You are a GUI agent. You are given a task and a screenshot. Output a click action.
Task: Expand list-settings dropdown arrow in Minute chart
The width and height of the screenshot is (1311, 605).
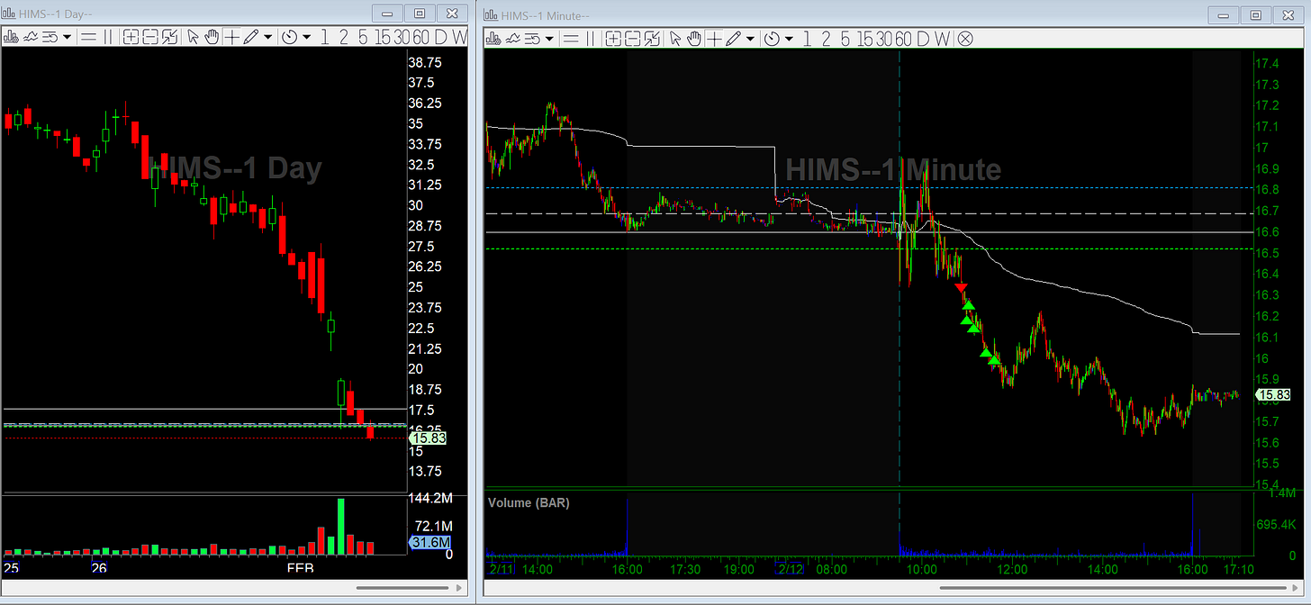click(x=549, y=38)
